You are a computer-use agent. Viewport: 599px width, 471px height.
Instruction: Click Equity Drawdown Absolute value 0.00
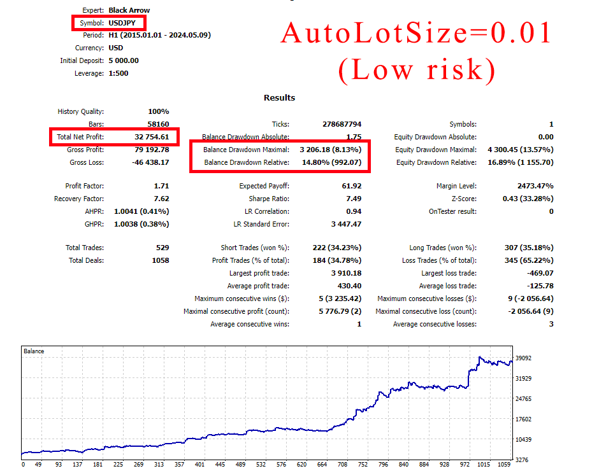[x=546, y=137]
